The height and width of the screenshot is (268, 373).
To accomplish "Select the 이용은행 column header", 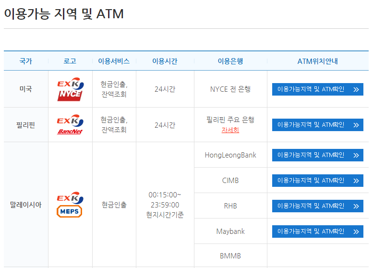I will point(230,61).
